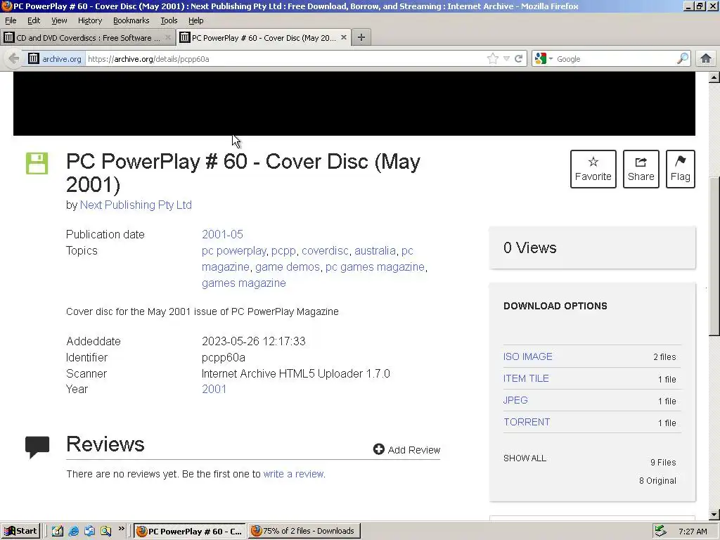Screen dimensions: 720x540
Task: Select the PC PowerPlay # 60 taskbar button
Action: coord(190,531)
